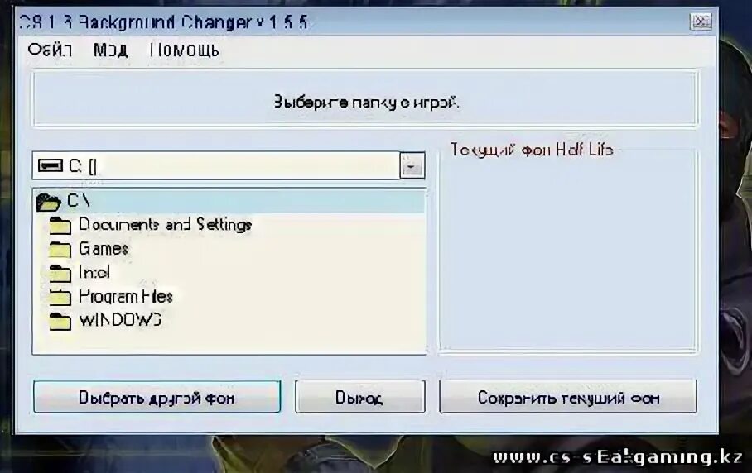Expand the drive selection dropdown arrow
Viewport: 752px width, 473px height.
point(412,165)
